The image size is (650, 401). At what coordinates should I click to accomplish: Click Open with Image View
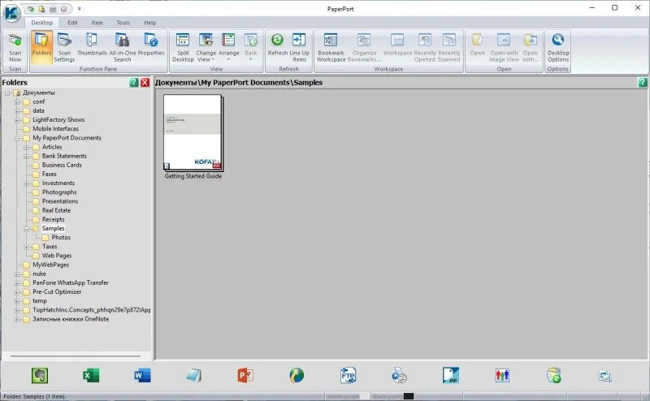pos(504,47)
